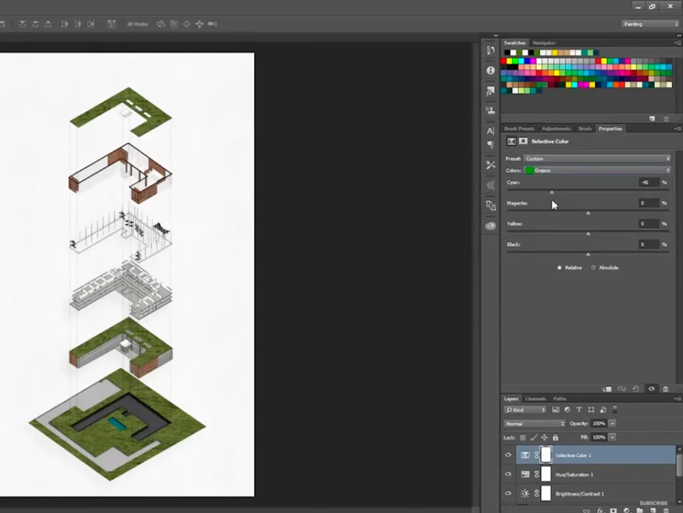Hide the Selective Color 1 layer
The width and height of the screenshot is (683, 513).
click(508, 455)
